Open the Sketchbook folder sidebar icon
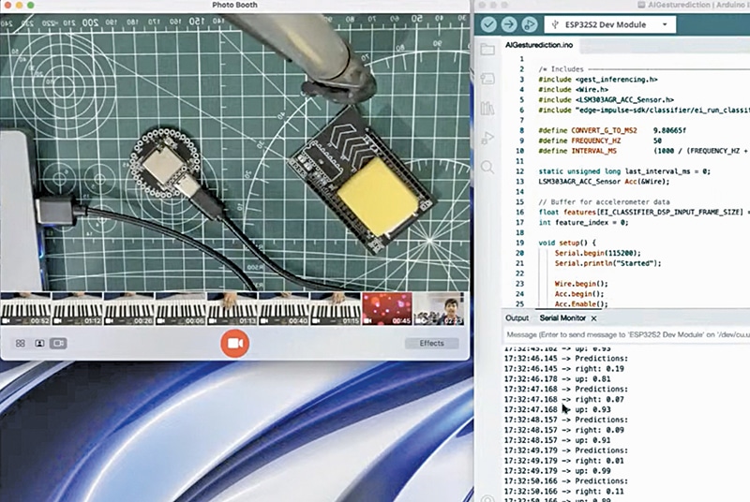 [487, 50]
